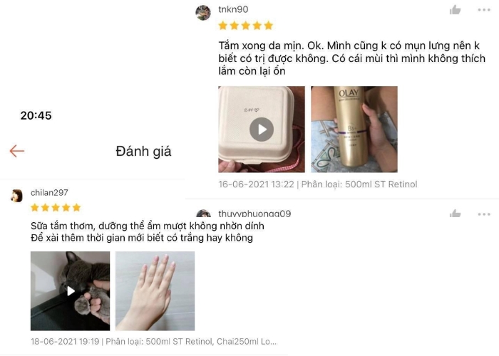View the hand photo in chilan297's review
Image resolution: width=499 pixels, height=356 pixels.
[155, 290]
